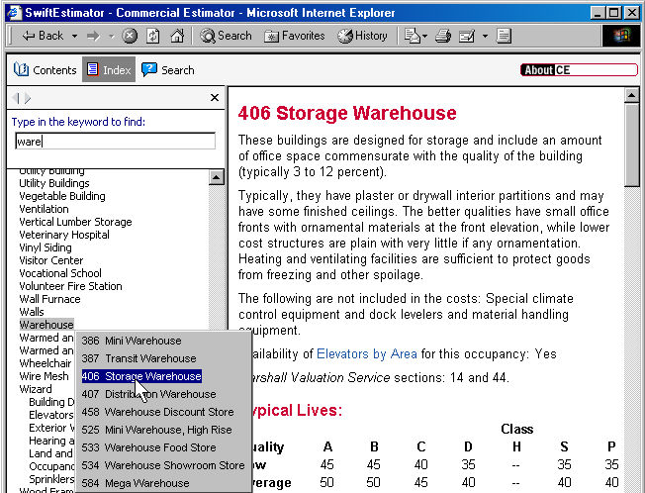The height and width of the screenshot is (493, 645).
Task: Open History toolbar button
Action: (362, 36)
